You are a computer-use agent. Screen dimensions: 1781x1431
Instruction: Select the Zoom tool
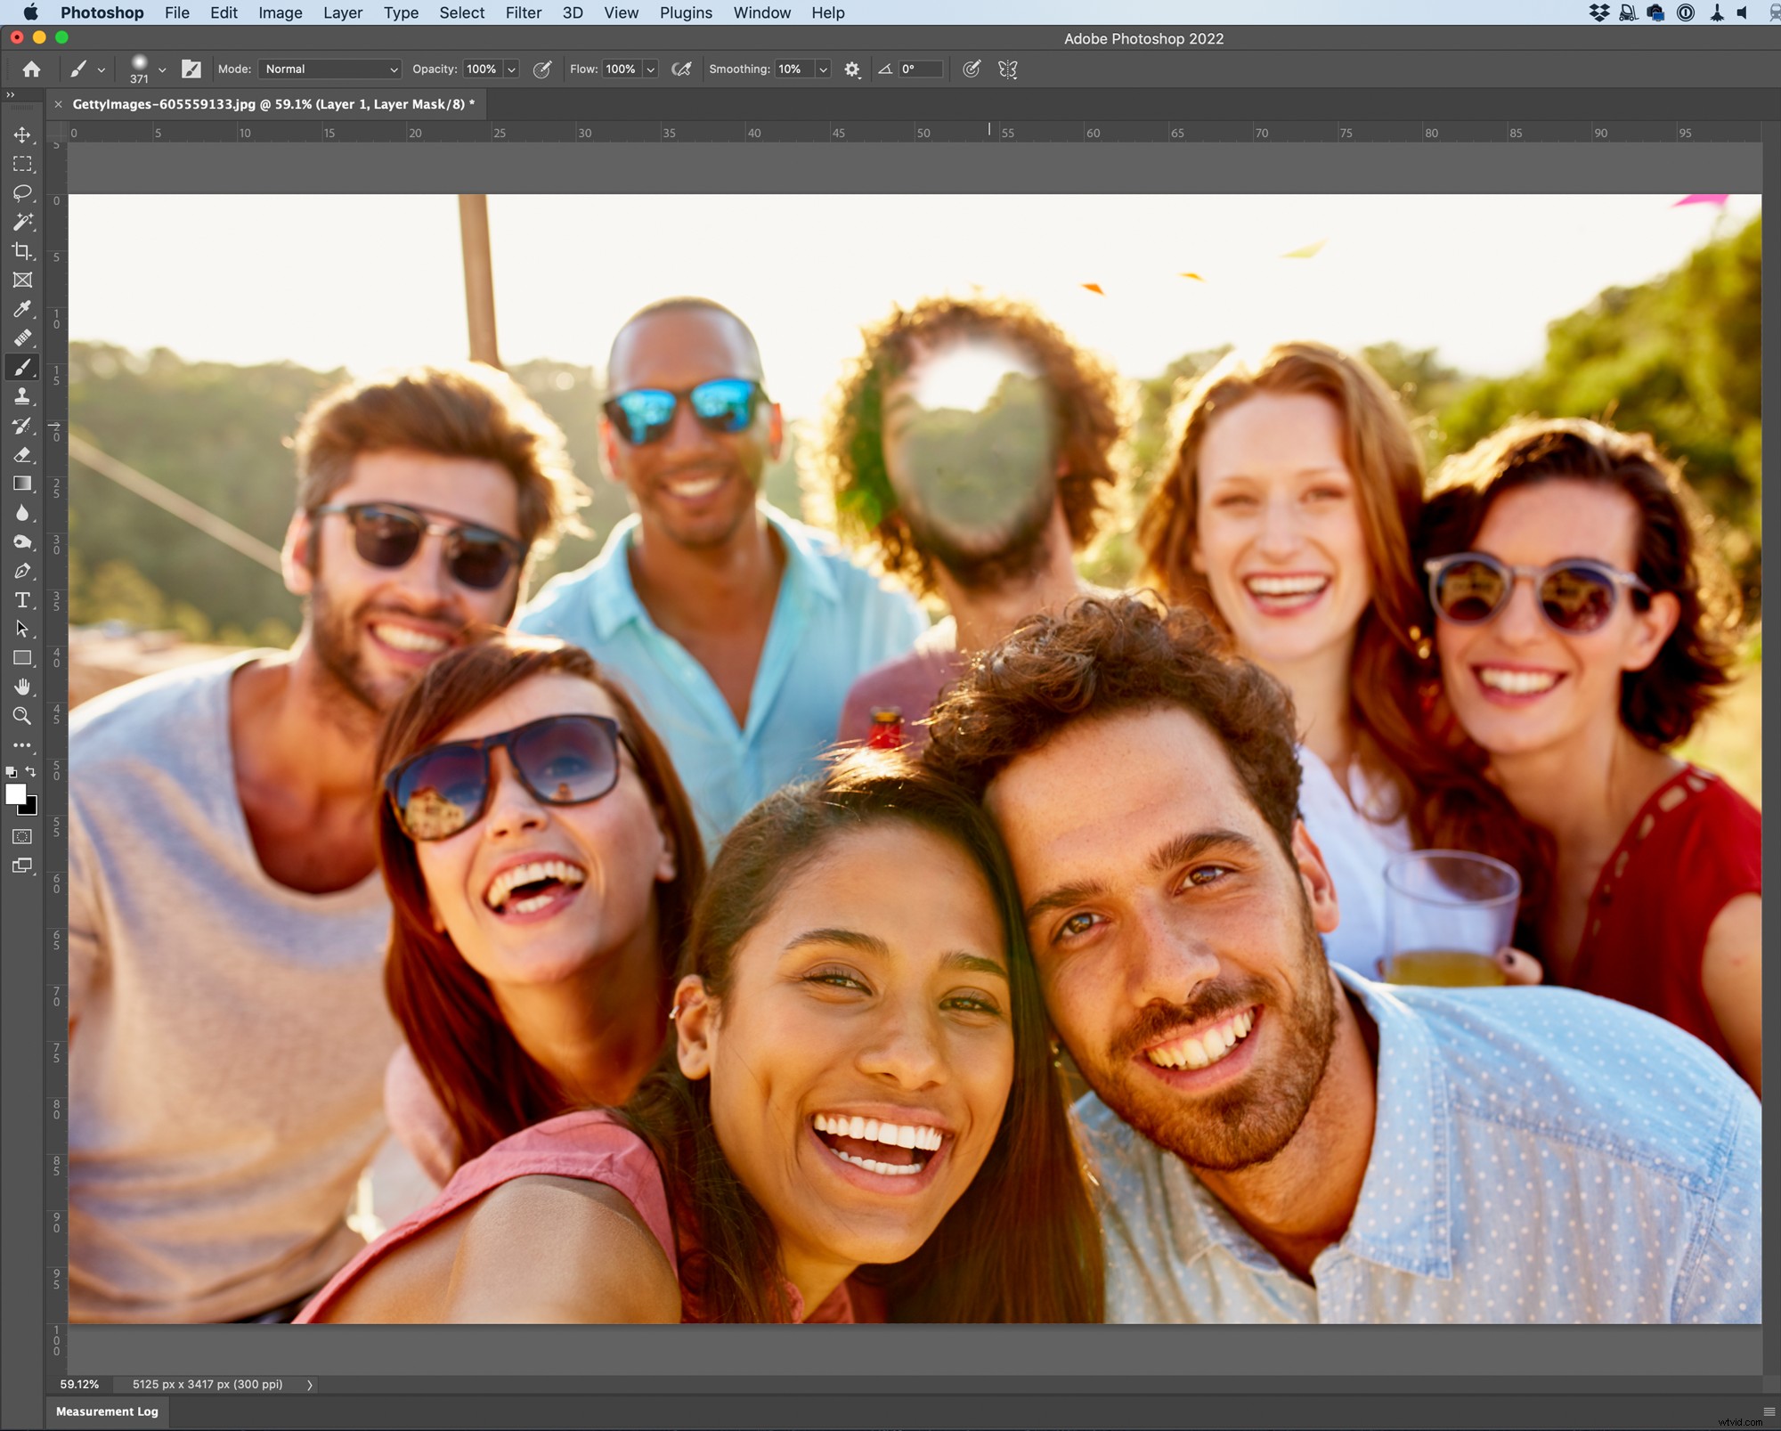pos(22,716)
